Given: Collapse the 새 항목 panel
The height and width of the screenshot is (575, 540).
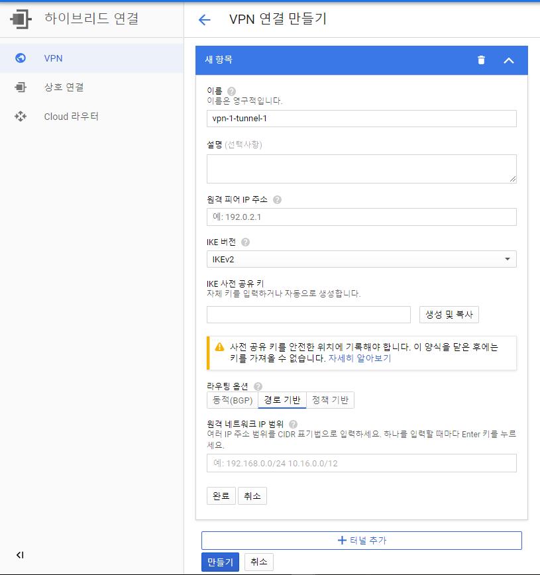Looking at the screenshot, I should (509, 60).
